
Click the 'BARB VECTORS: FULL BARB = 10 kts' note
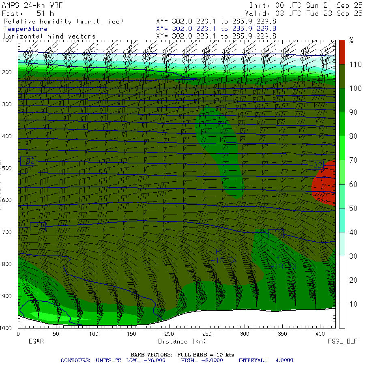point(182,354)
